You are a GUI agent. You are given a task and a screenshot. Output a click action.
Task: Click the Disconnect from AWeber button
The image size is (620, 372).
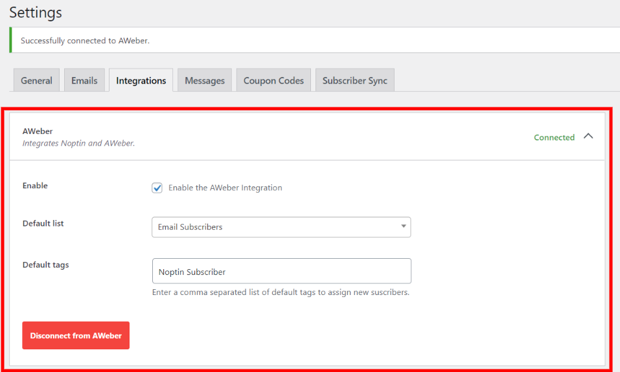click(76, 335)
